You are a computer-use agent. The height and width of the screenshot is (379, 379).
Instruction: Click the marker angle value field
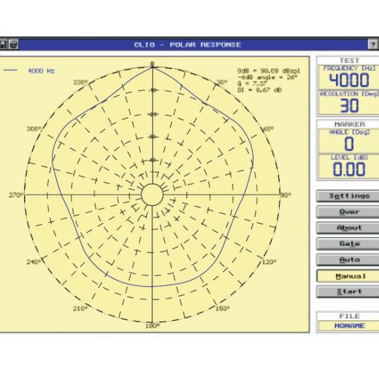pyautogui.click(x=349, y=143)
